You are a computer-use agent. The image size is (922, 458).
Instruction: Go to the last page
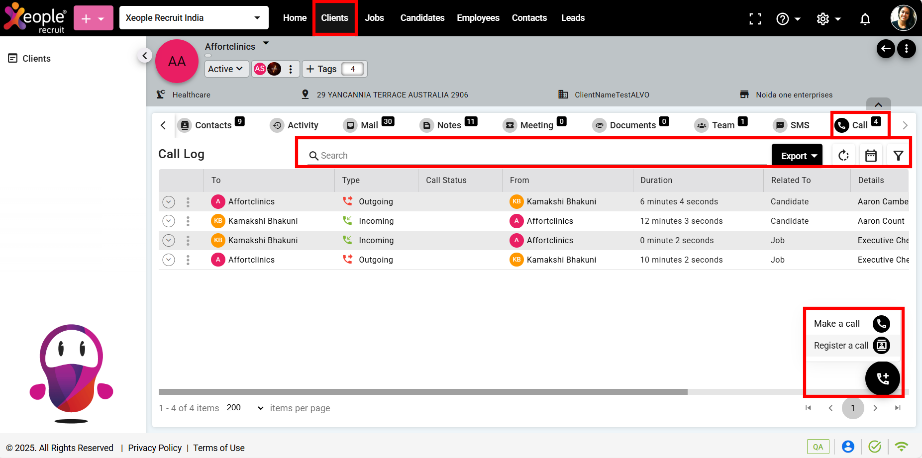click(898, 408)
